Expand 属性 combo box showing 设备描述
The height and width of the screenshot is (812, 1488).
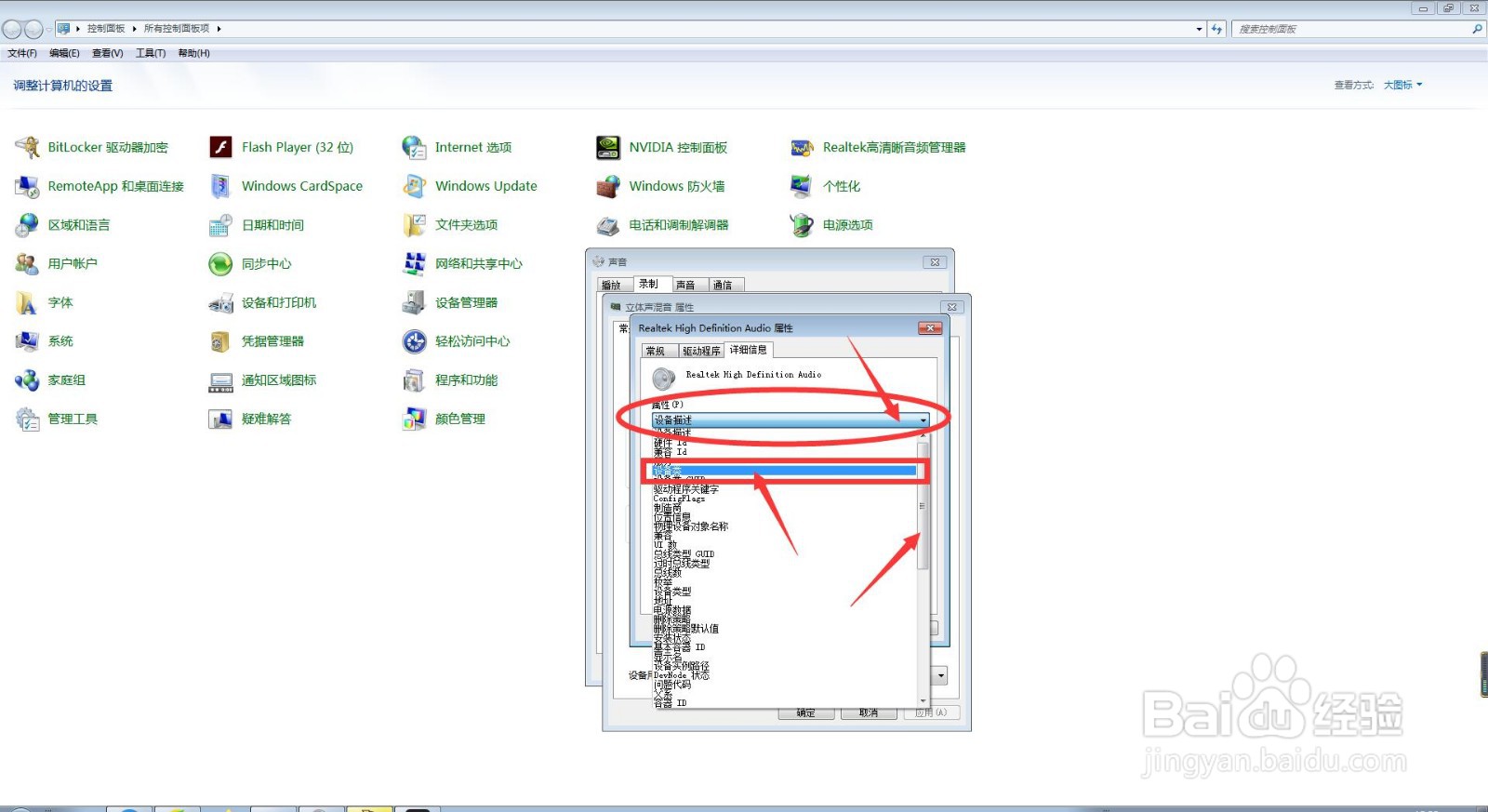pyautogui.click(x=790, y=420)
